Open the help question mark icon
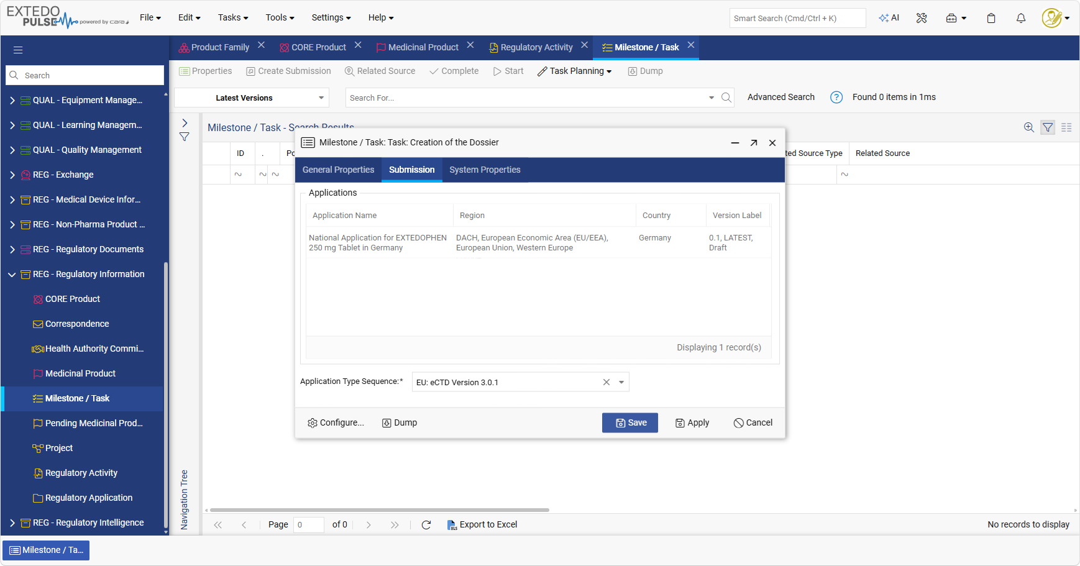The height and width of the screenshot is (566, 1080). coord(836,98)
